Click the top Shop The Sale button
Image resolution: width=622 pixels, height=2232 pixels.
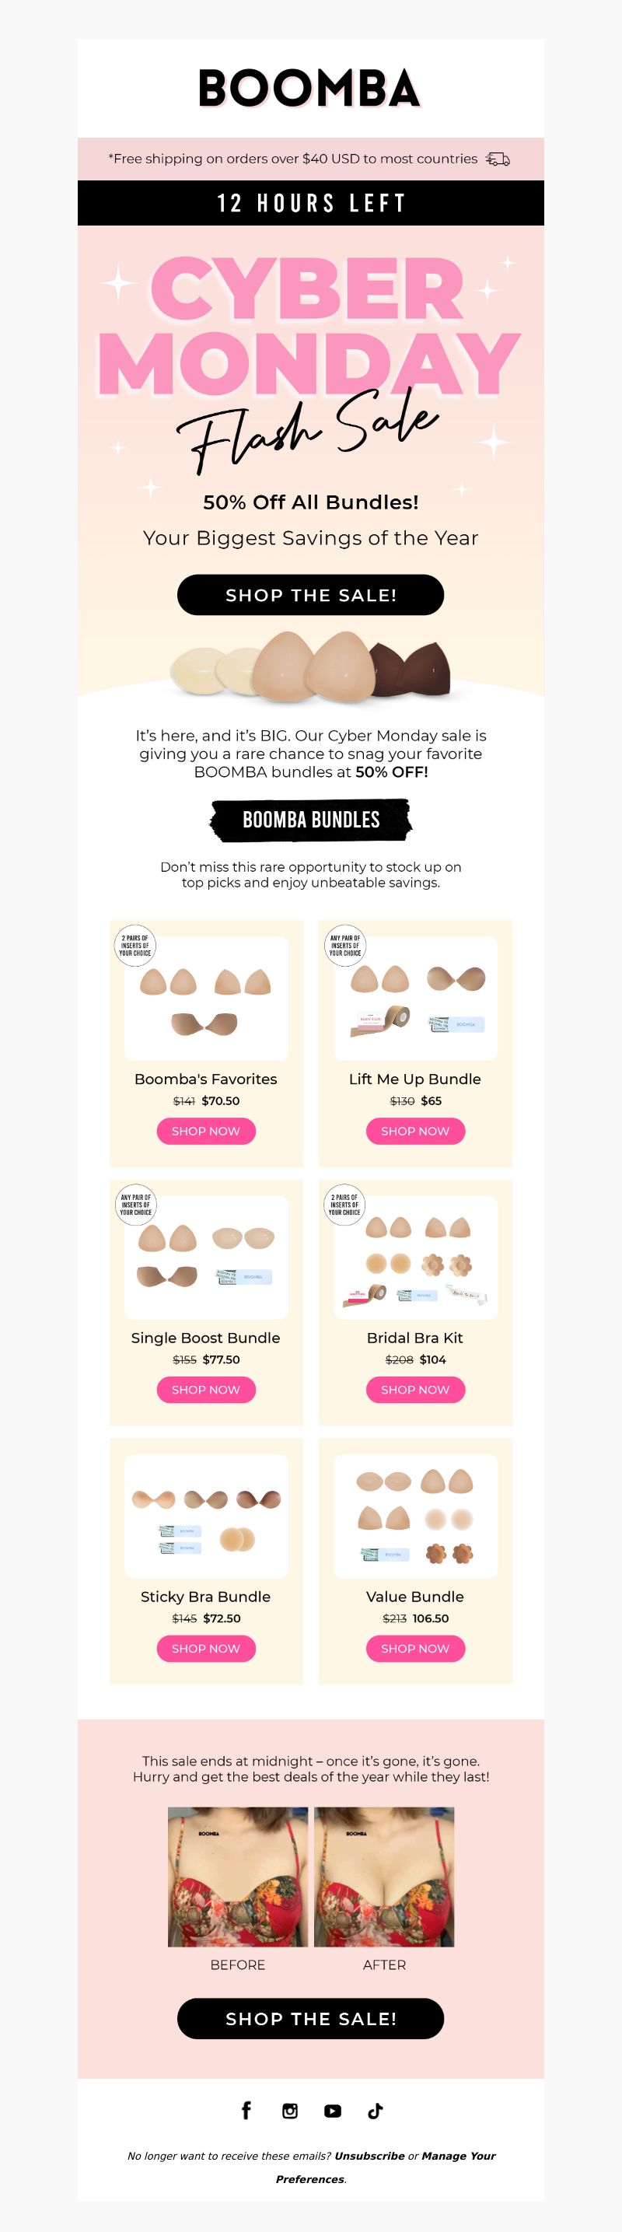click(x=311, y=594)
